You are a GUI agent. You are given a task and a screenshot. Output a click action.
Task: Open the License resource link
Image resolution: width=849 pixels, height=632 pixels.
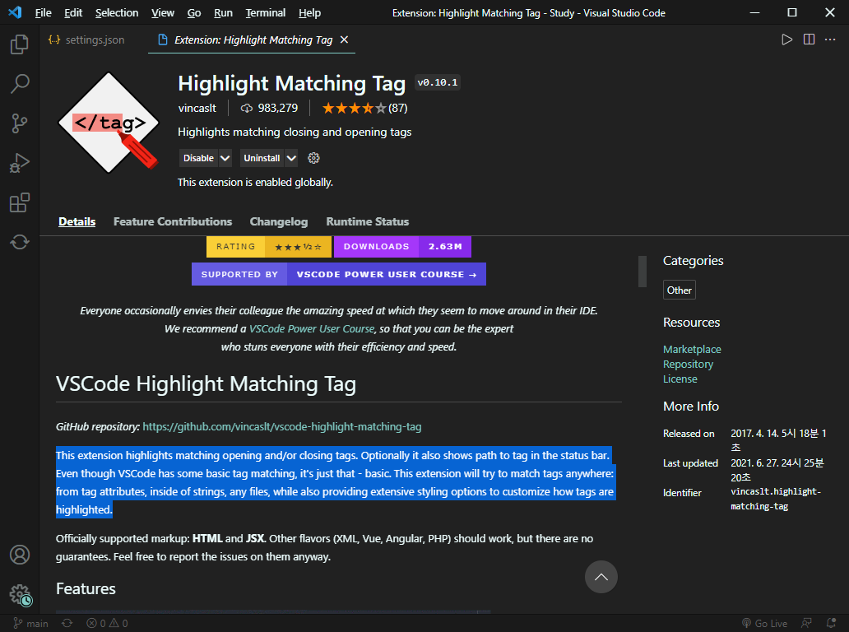[680, 379]
